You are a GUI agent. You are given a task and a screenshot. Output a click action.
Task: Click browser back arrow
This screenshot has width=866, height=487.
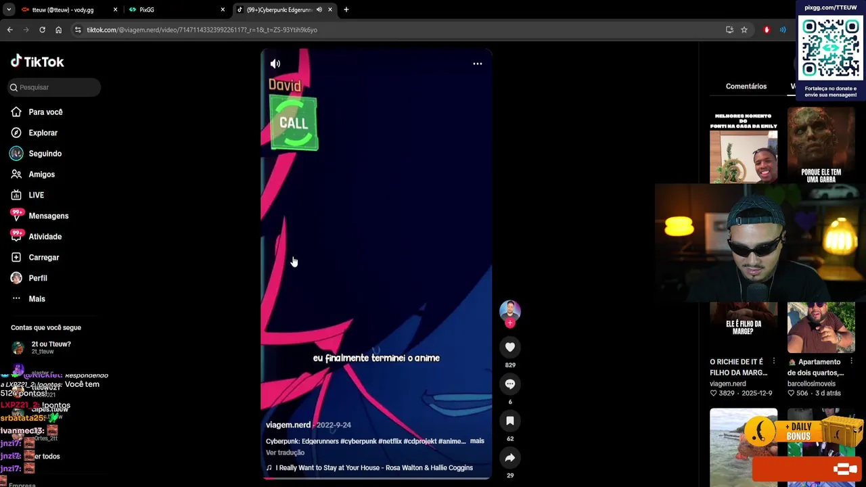[x=9, y=30]
